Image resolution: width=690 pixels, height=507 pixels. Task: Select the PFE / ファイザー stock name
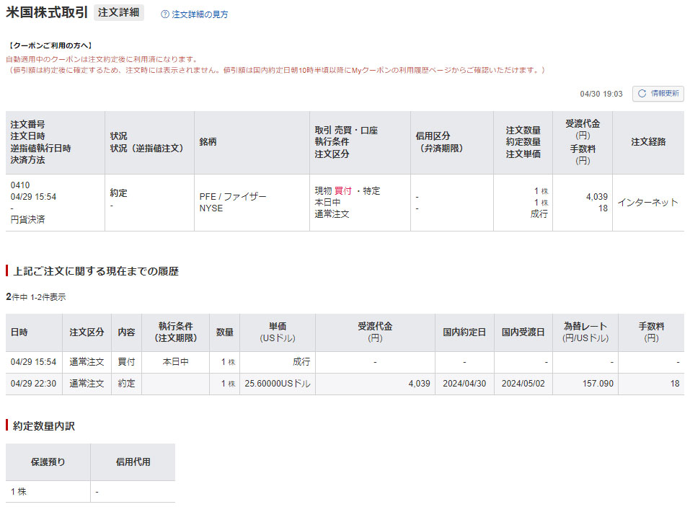[x=233, y=197]
